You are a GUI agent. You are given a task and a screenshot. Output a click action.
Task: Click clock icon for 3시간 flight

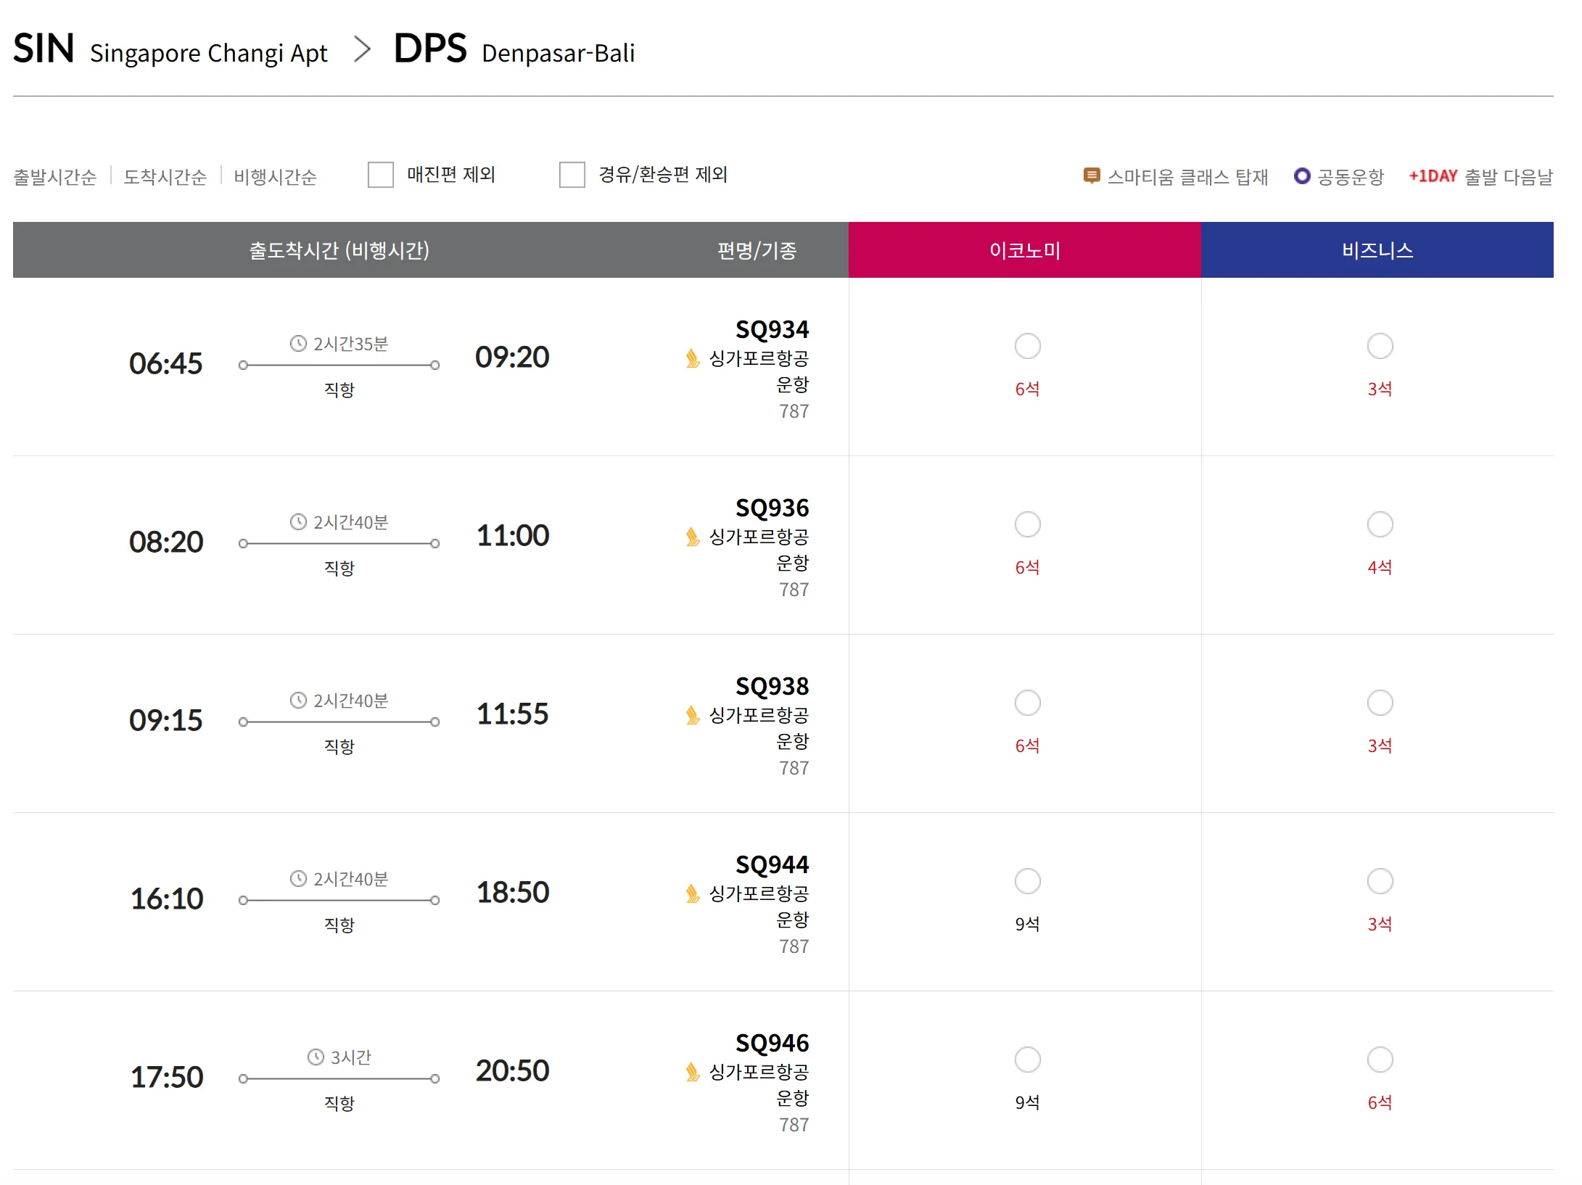[x=316, y=1057]
